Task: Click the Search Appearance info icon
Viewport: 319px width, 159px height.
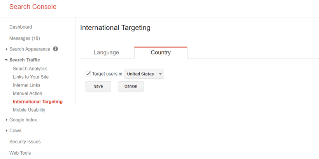Action: point(56,49)
